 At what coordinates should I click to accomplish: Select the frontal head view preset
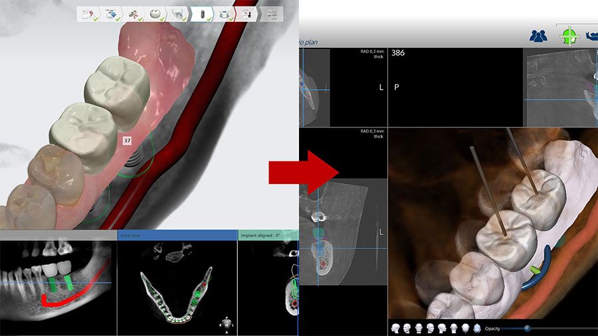coord(419,328)
